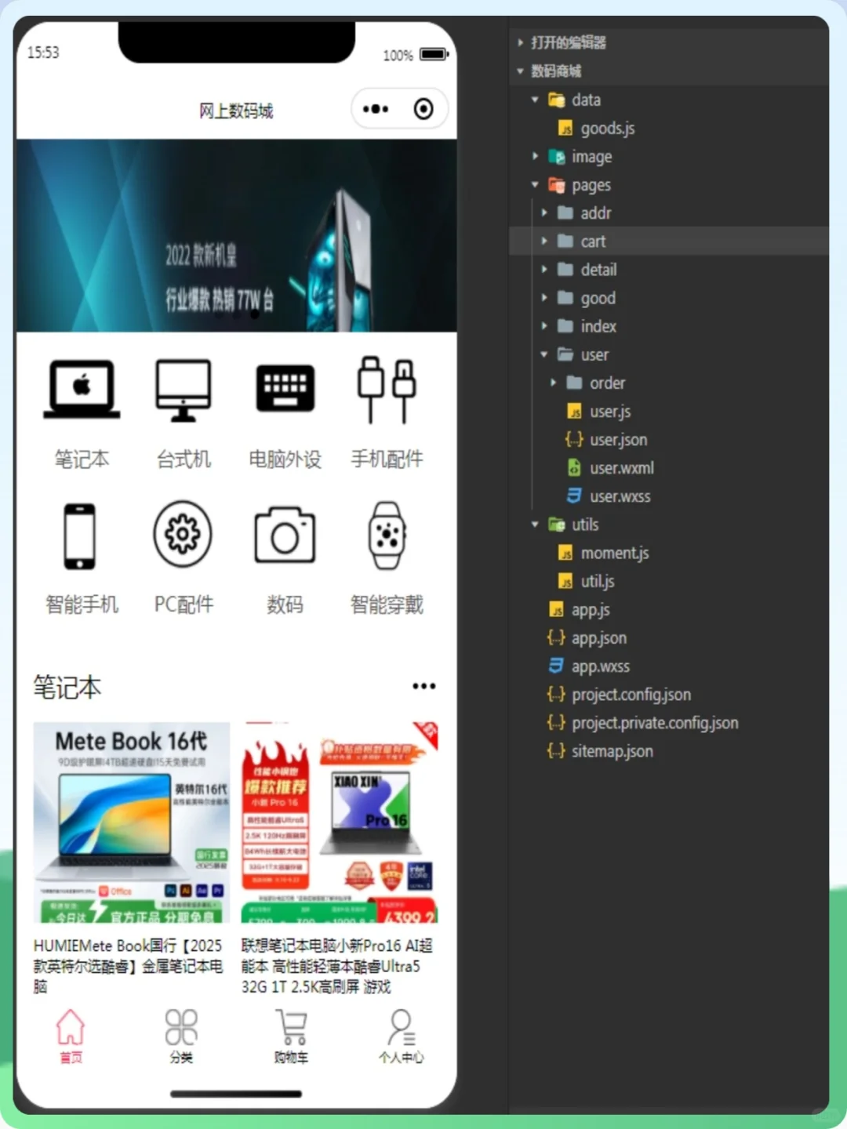
Task: Collapse the data folder arrow
Action: pyautogui.click(x=535, y=100)
